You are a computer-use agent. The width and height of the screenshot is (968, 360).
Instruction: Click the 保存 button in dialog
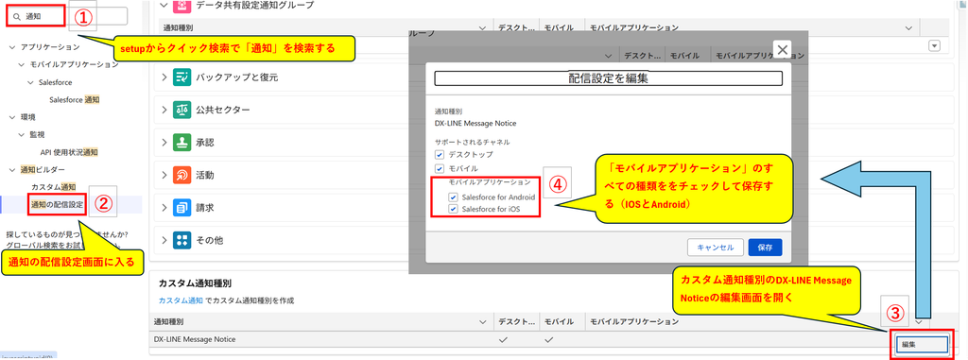(765, 248)
